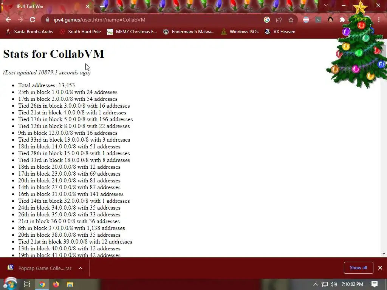387x290 pixels.
Task: Select the '13th in block 40.0.0.0/8' row
Action: click(69, 248)
